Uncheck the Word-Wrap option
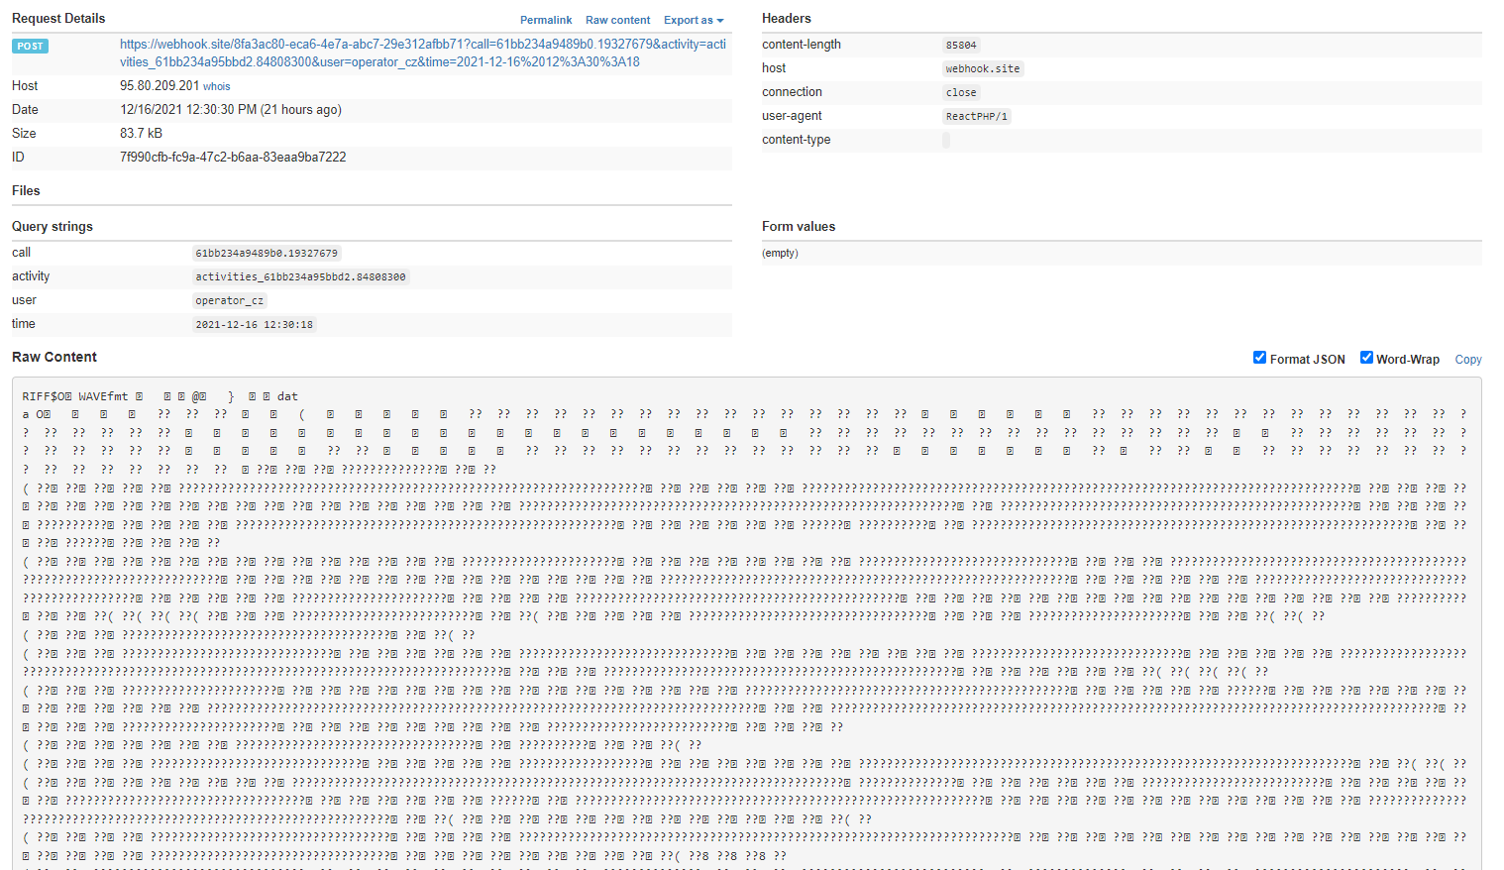The width and height of the screenshot is (1504, 870). (x=1366, y=358)
